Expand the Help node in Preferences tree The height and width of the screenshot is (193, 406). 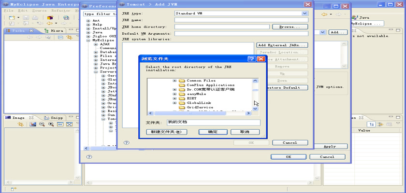(x=88, y=25)
